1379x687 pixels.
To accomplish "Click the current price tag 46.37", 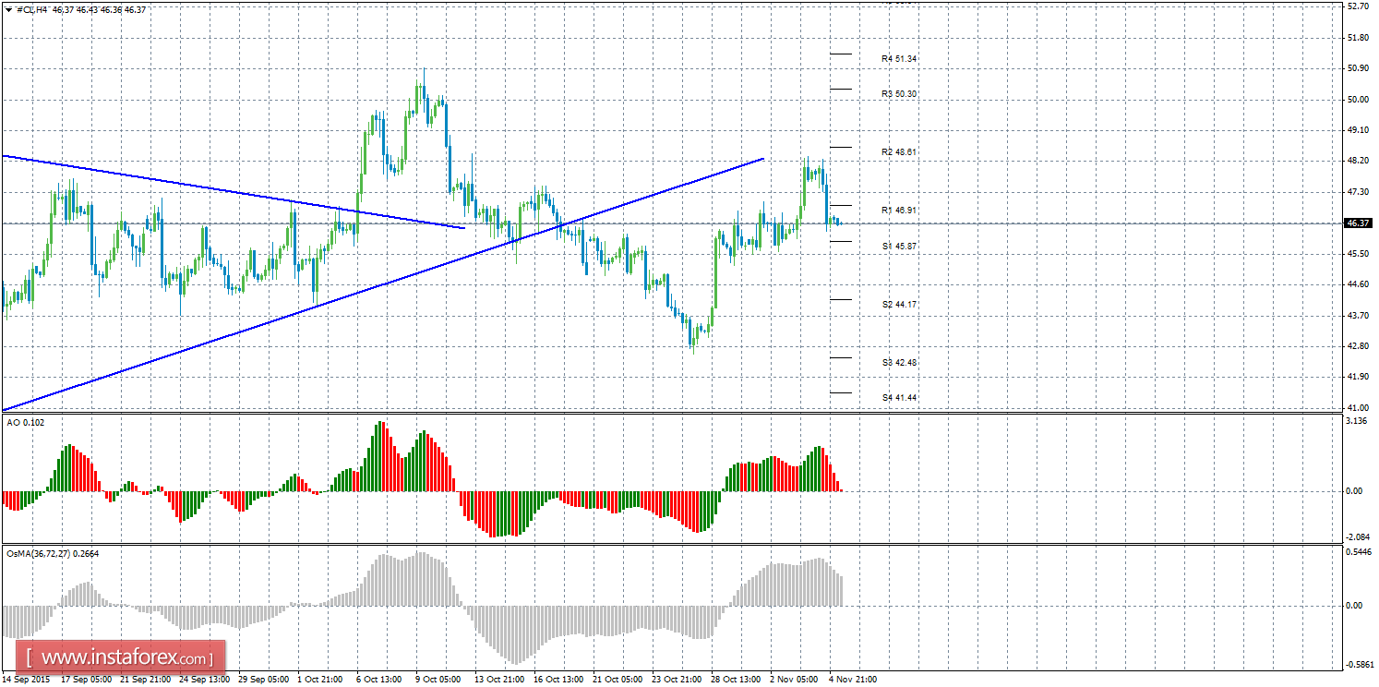I will [x=1358, y=223].
